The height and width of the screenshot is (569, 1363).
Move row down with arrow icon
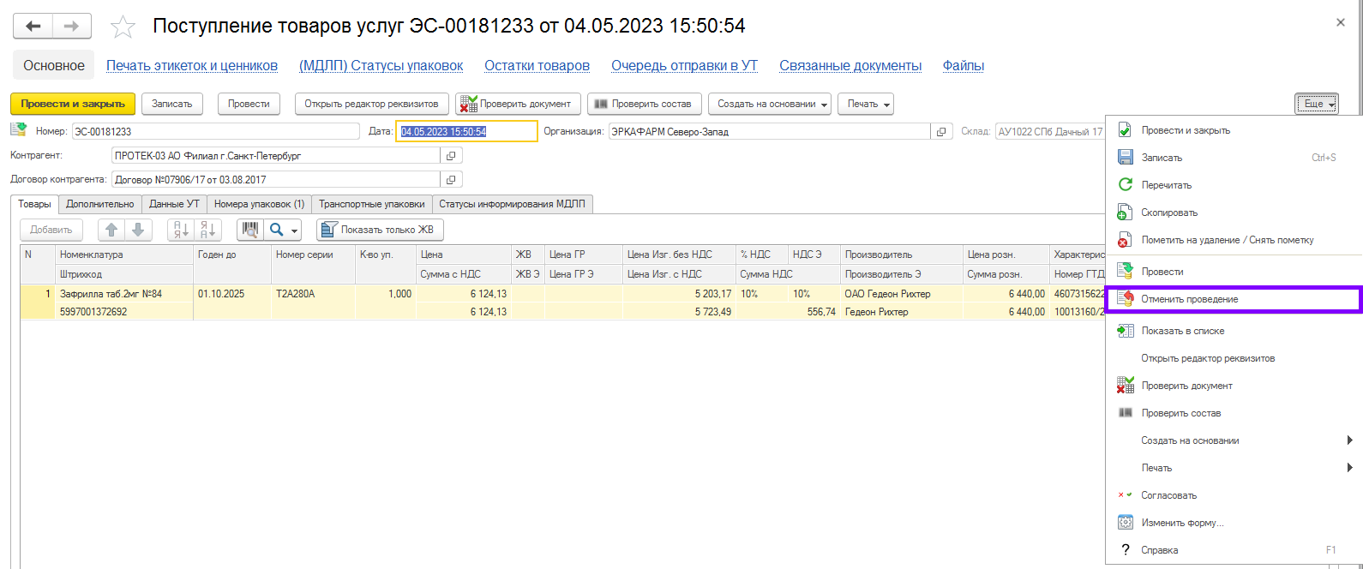[138, 230]
